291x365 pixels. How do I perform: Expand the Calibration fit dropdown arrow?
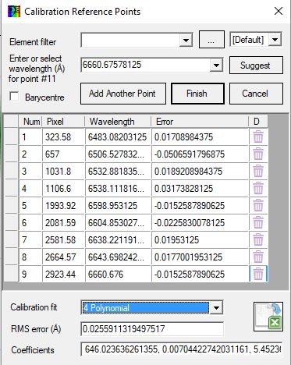(x=216, y=308)
